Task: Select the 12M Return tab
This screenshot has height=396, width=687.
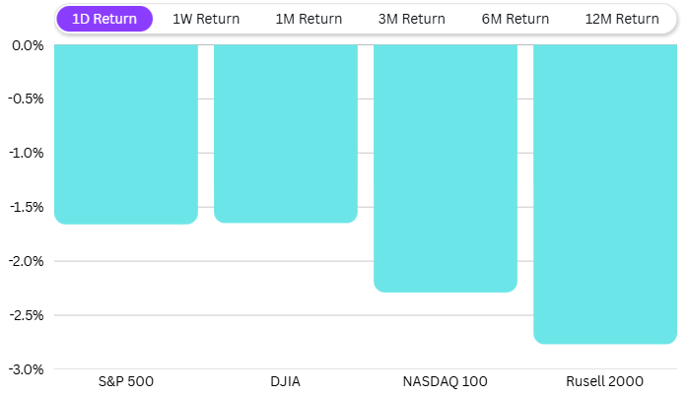Action: pyautogui.click(x=621, y=19)
